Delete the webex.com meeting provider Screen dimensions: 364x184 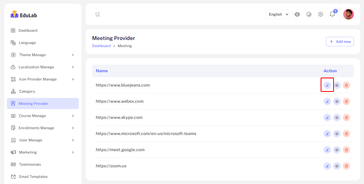point(346,101)
